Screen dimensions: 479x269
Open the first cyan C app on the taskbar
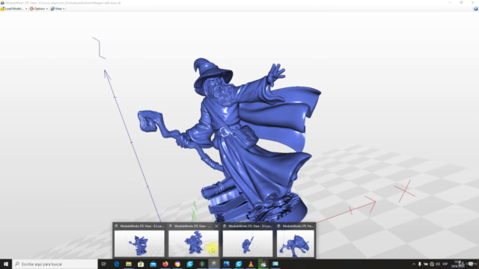(x=189, y=264)
